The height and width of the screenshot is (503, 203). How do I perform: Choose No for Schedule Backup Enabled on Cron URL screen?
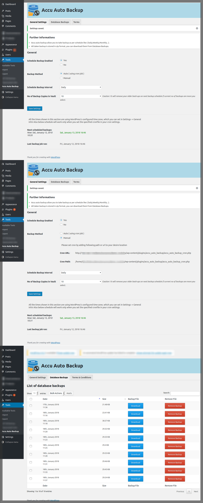click(x=61, y=225)
